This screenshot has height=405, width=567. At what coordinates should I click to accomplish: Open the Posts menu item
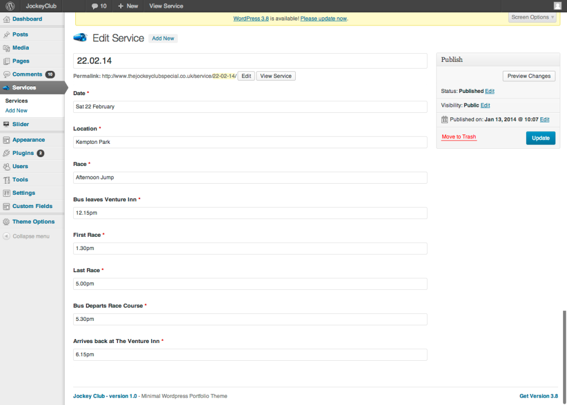pos(20,35)
